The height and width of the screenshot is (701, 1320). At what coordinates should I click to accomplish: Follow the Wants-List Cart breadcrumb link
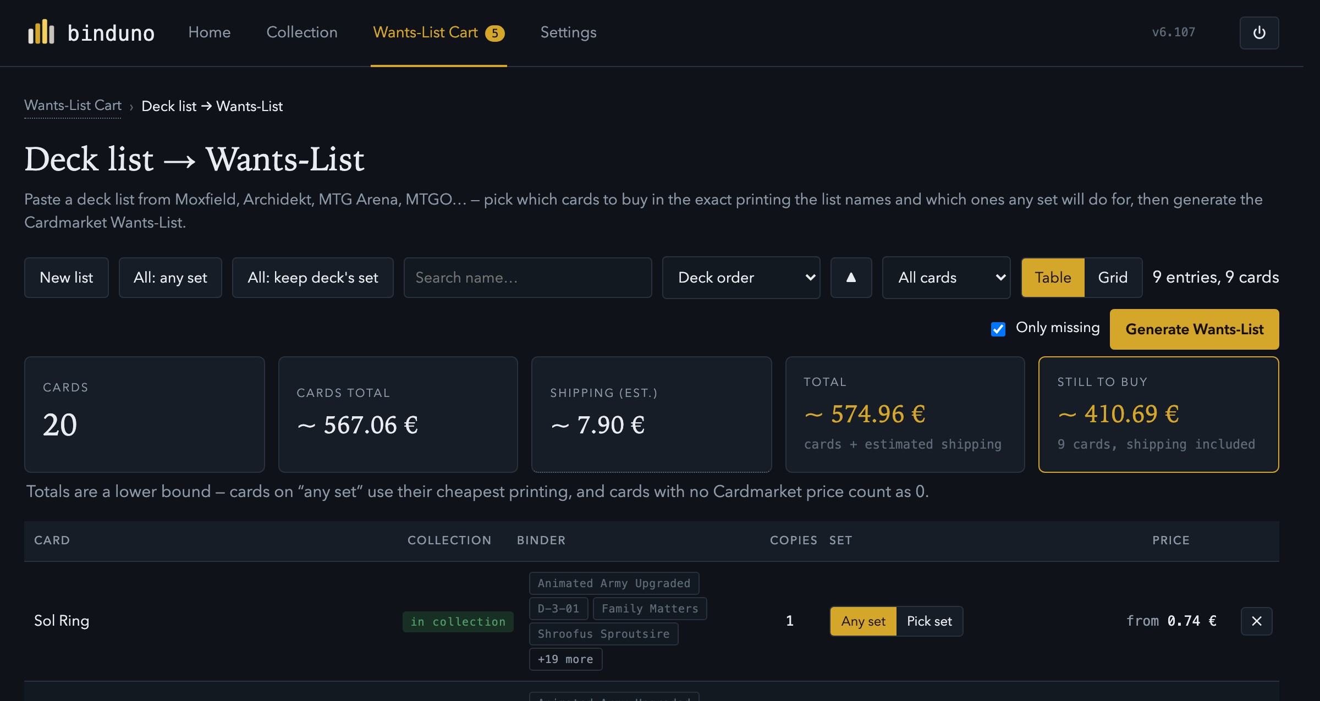[x=73, y=106]
